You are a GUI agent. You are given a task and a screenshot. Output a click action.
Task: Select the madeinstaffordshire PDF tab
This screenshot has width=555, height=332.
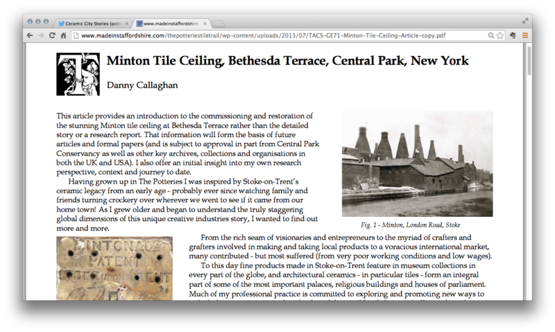[x=172, y=23]
